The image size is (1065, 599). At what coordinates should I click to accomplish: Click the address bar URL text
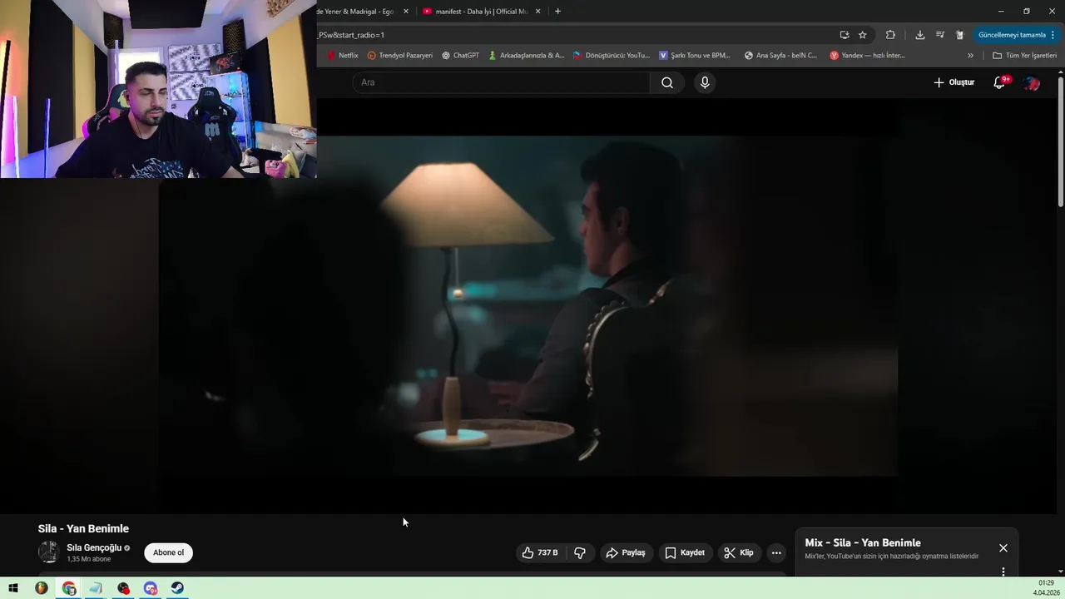click(351, 35)
